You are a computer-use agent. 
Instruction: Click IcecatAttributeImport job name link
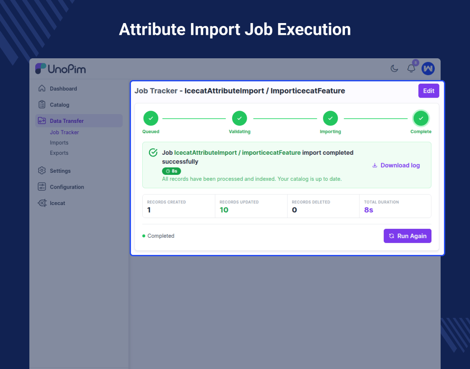238,153
